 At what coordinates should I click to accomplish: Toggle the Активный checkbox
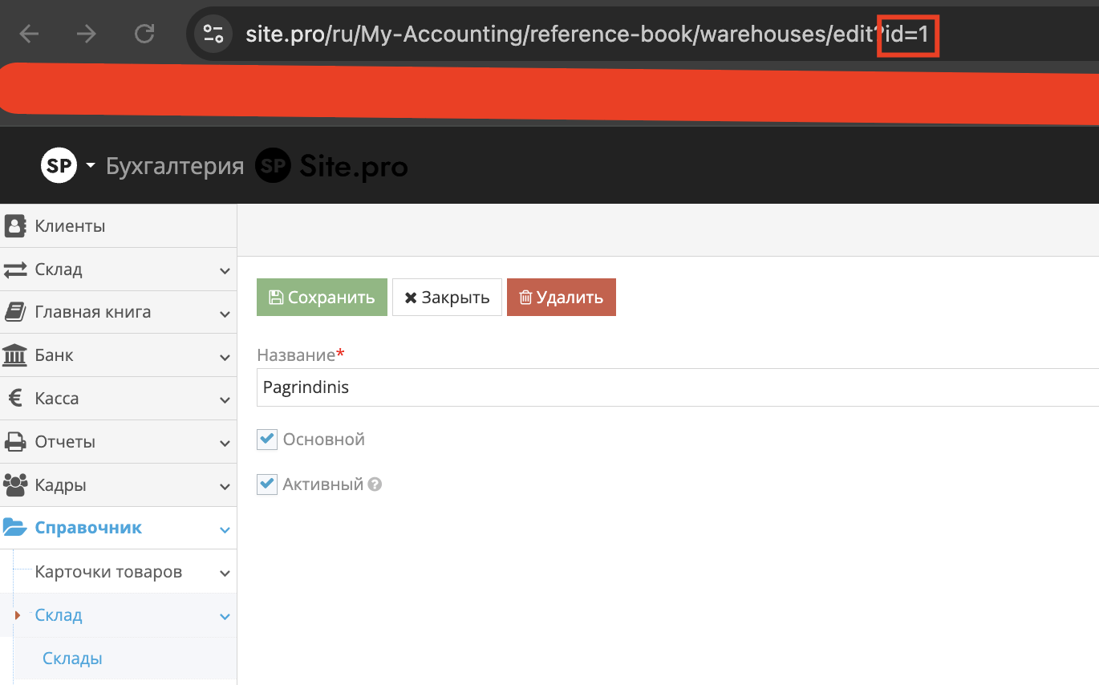[267, 484]
